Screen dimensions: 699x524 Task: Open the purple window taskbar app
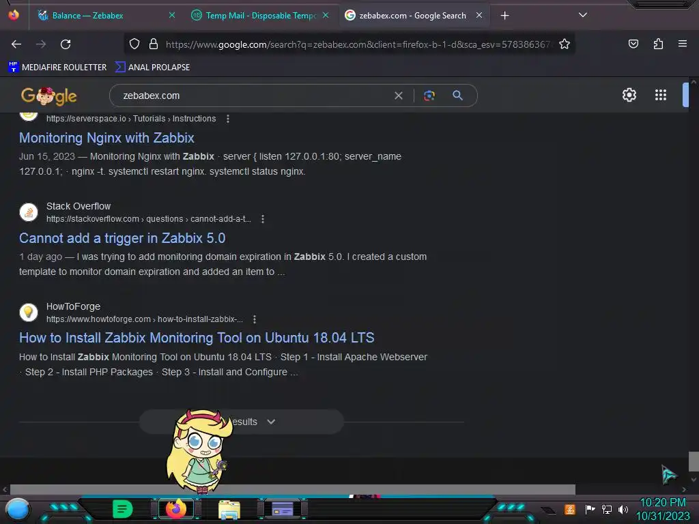[x=282, y=509]
